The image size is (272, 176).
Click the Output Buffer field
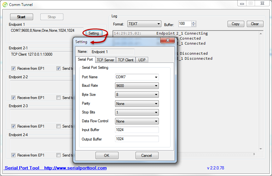pos(137,139)
